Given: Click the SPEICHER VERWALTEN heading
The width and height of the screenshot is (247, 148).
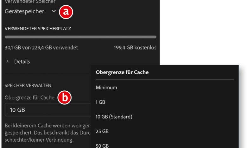Looking at the screenshot, I should (x=28, y=85).
